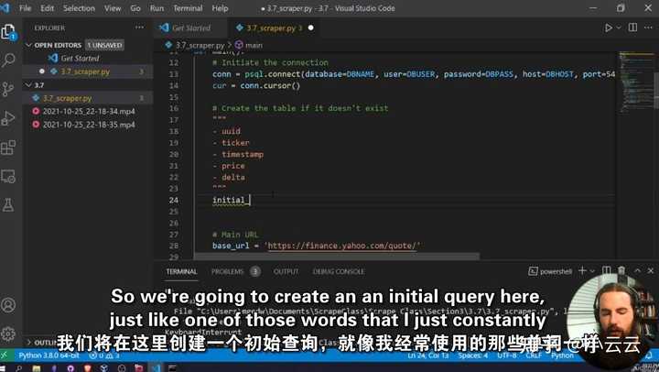Viewport: 659px width, 372px height.
Task: Open the Accounts menu icon
Action: [8, 305]
